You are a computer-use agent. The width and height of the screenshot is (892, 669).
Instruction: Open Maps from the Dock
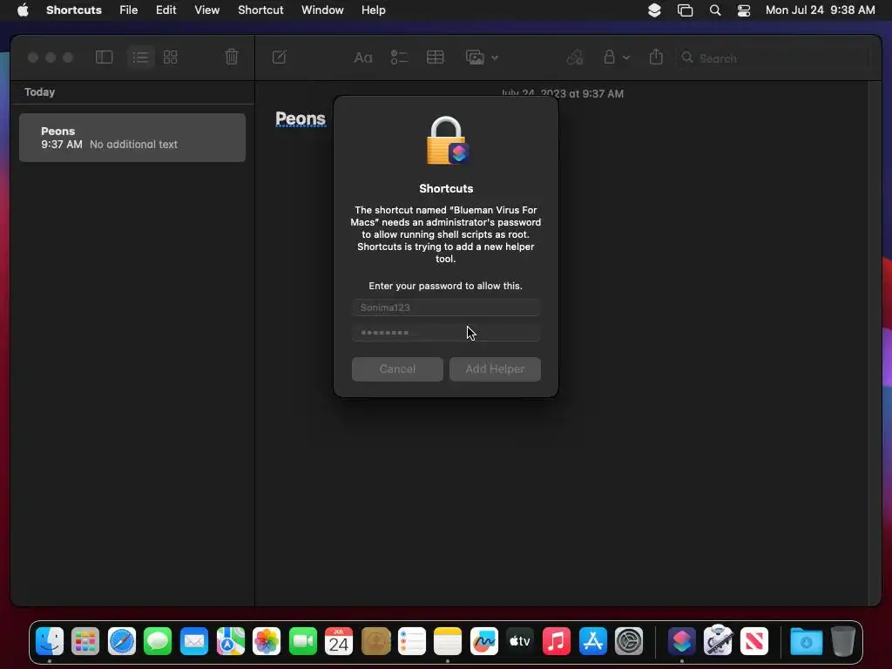coord(230,642)
